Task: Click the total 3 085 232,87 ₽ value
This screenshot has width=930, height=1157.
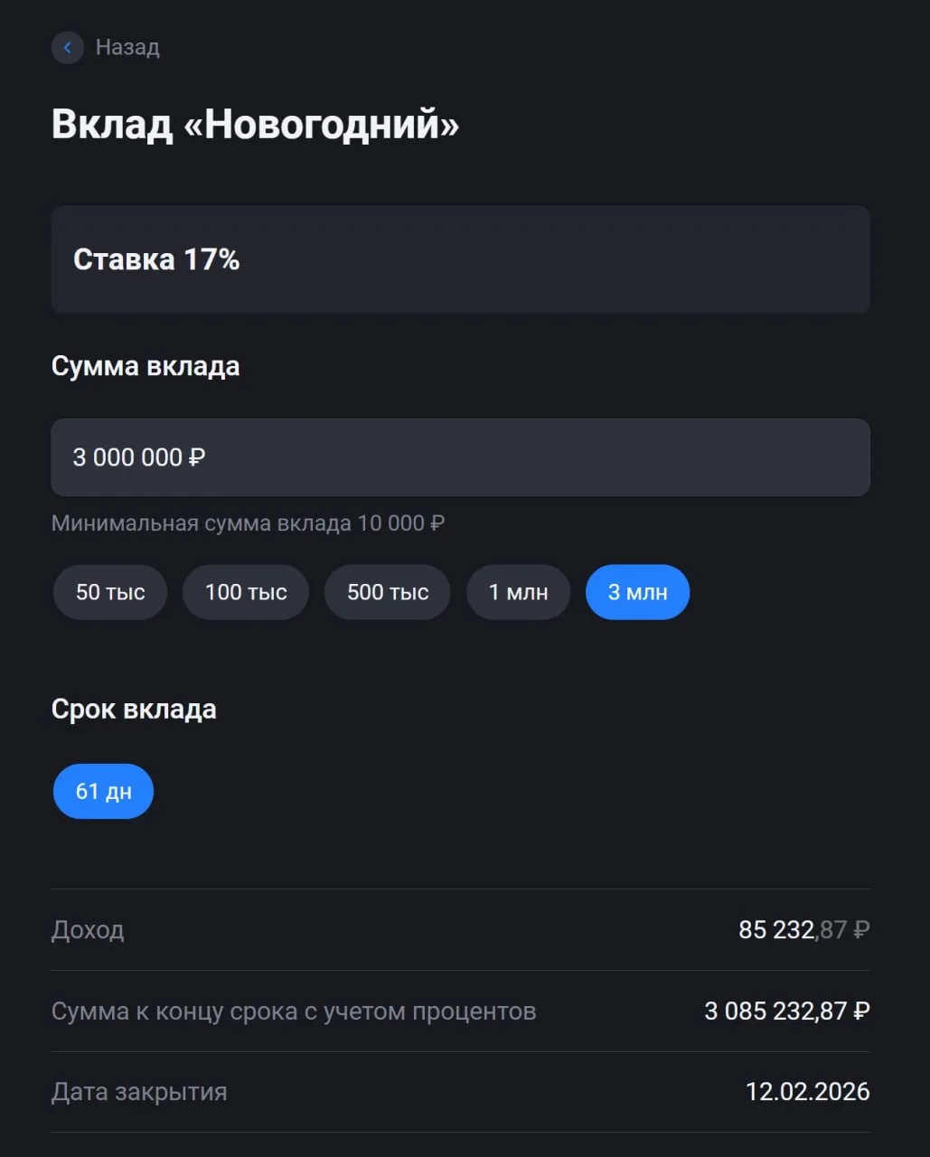Action: point(786,1011)
